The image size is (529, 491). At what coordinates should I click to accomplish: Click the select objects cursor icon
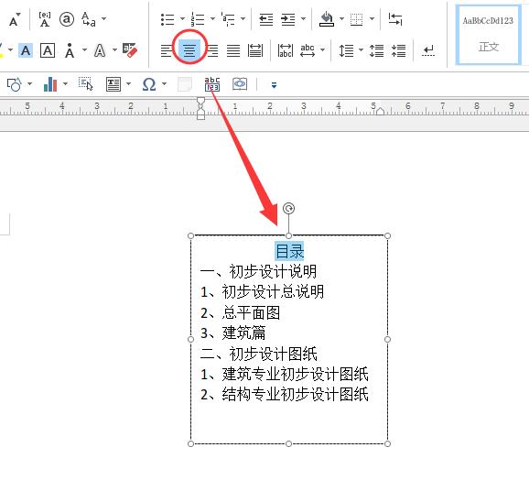[x=86, y=83]
